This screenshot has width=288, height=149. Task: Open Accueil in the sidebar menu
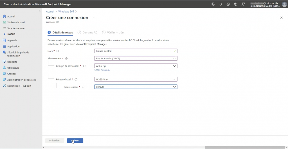click(11, 16)
